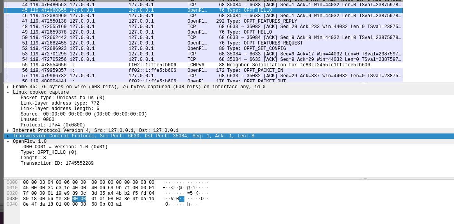Click hex offset 0040 row label
Image resolution: width=454 pixels, height=224 pixels.
12,204
